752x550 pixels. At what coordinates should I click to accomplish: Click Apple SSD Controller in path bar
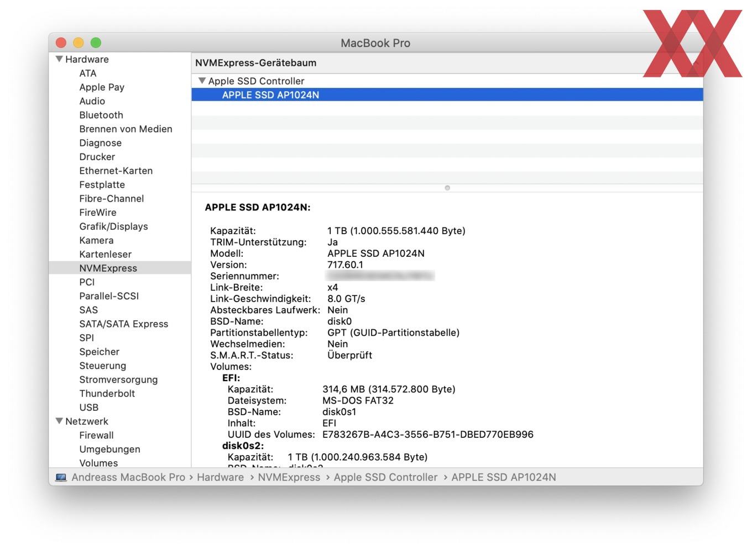[x=385, y=477]
